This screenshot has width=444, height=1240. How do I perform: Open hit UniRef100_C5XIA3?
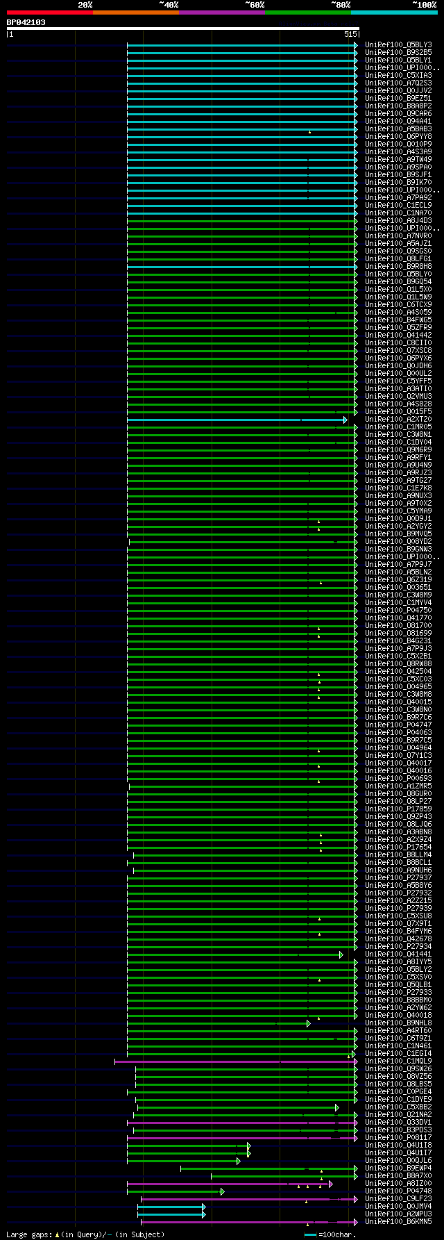point(398,76)
